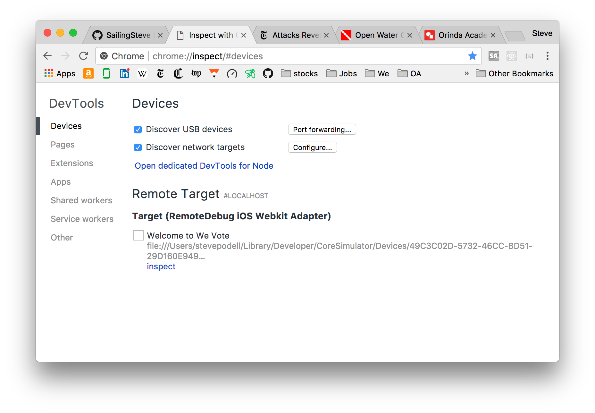Uncheck Discover USB devices
Screen dimensions: 595x413
tap(138, 129)
